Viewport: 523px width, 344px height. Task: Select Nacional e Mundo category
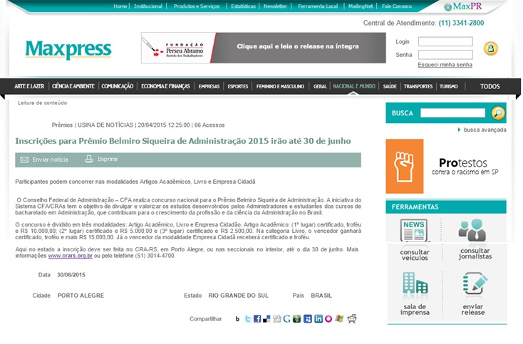(354, 86)
